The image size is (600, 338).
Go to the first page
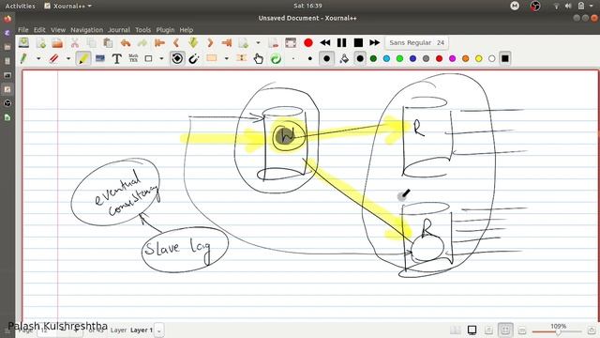click(159, 42)
